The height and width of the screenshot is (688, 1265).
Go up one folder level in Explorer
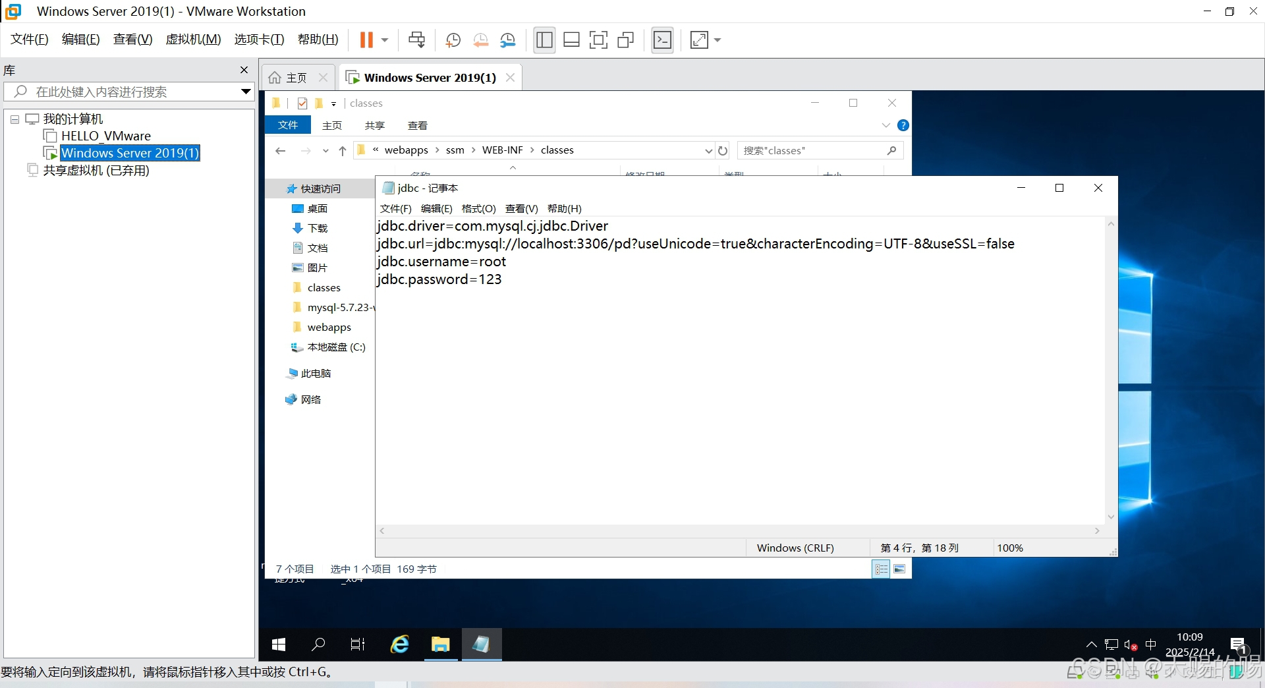342,151
